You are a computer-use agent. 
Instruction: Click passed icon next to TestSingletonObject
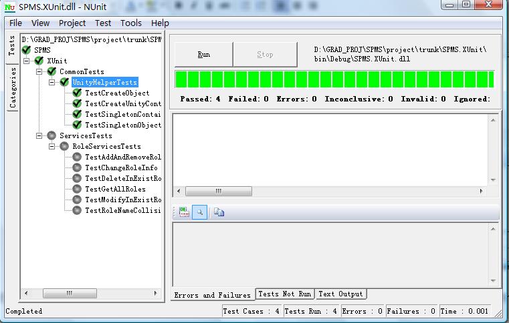(77, 125)
